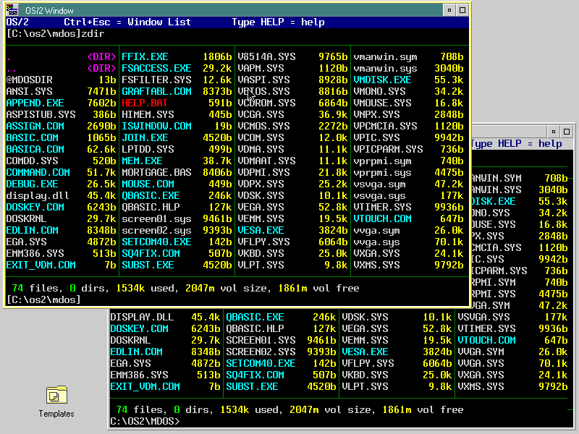Select ANSI.SYS file name

coord(29,92)
